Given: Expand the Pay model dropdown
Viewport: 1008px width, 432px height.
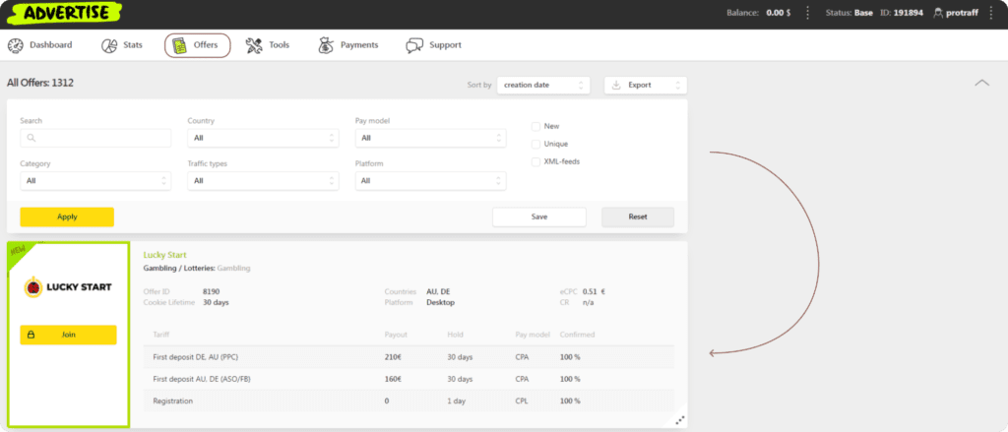Looking at the screenshot, I should click(x=430, y=138).
